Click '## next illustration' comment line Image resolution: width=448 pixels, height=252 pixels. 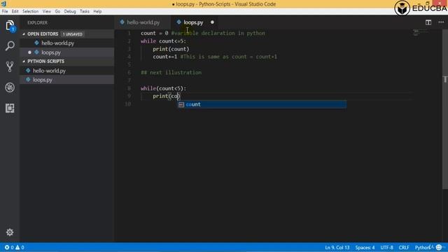pos(171,73)
